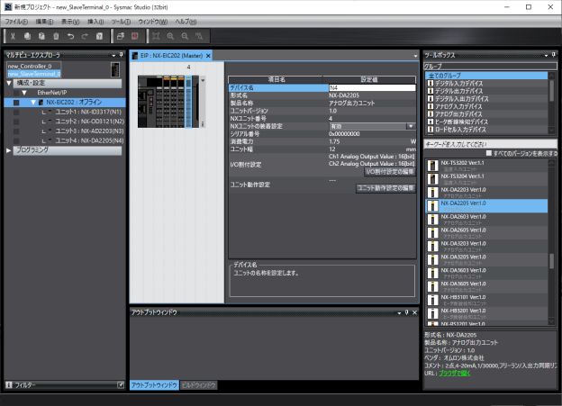Pin the Output window panel
562x406 pixels.
[x=407, y=312]
